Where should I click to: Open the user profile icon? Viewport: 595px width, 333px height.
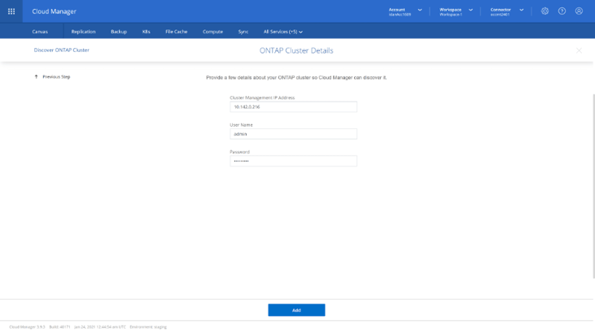click(579, 11)
